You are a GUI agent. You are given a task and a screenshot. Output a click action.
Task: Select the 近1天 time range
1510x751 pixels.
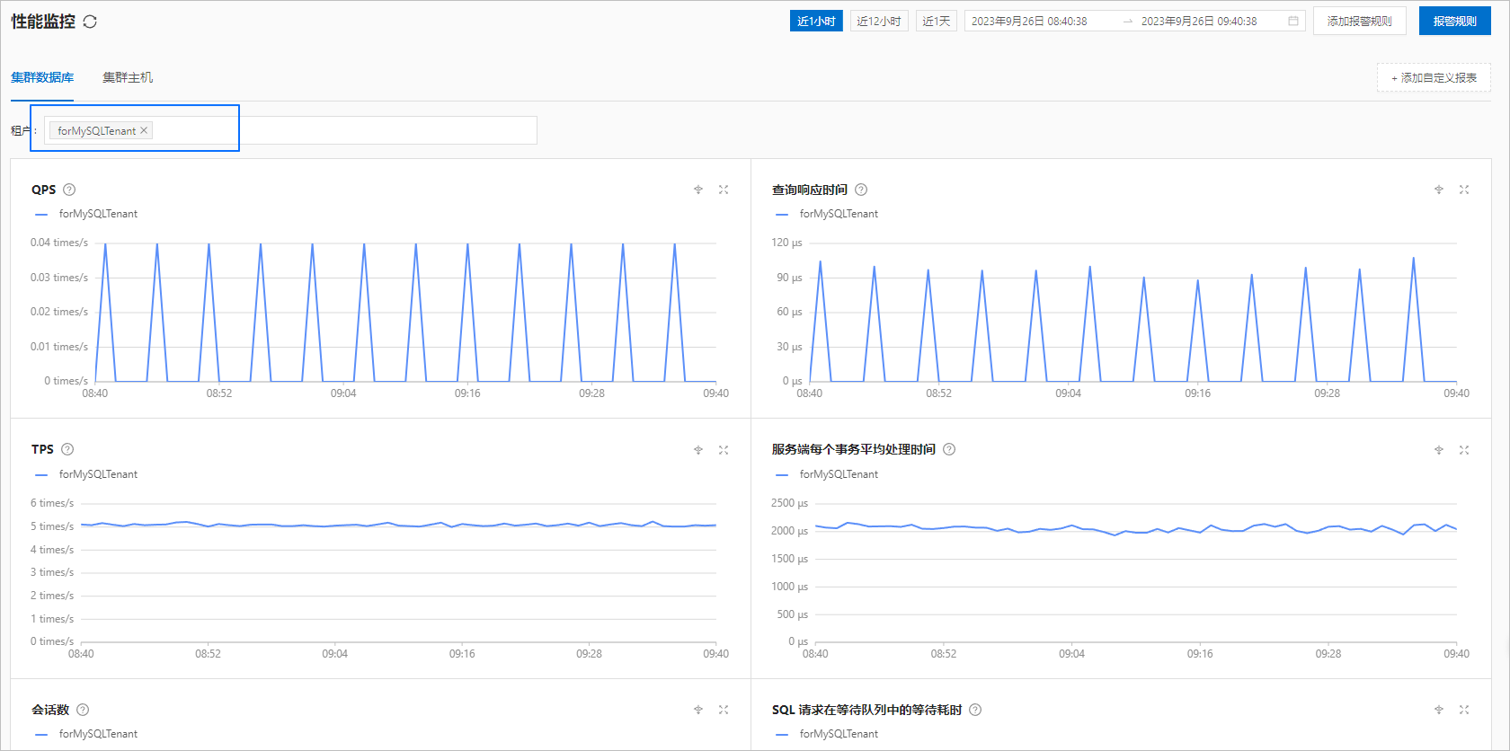coord(936,21)
